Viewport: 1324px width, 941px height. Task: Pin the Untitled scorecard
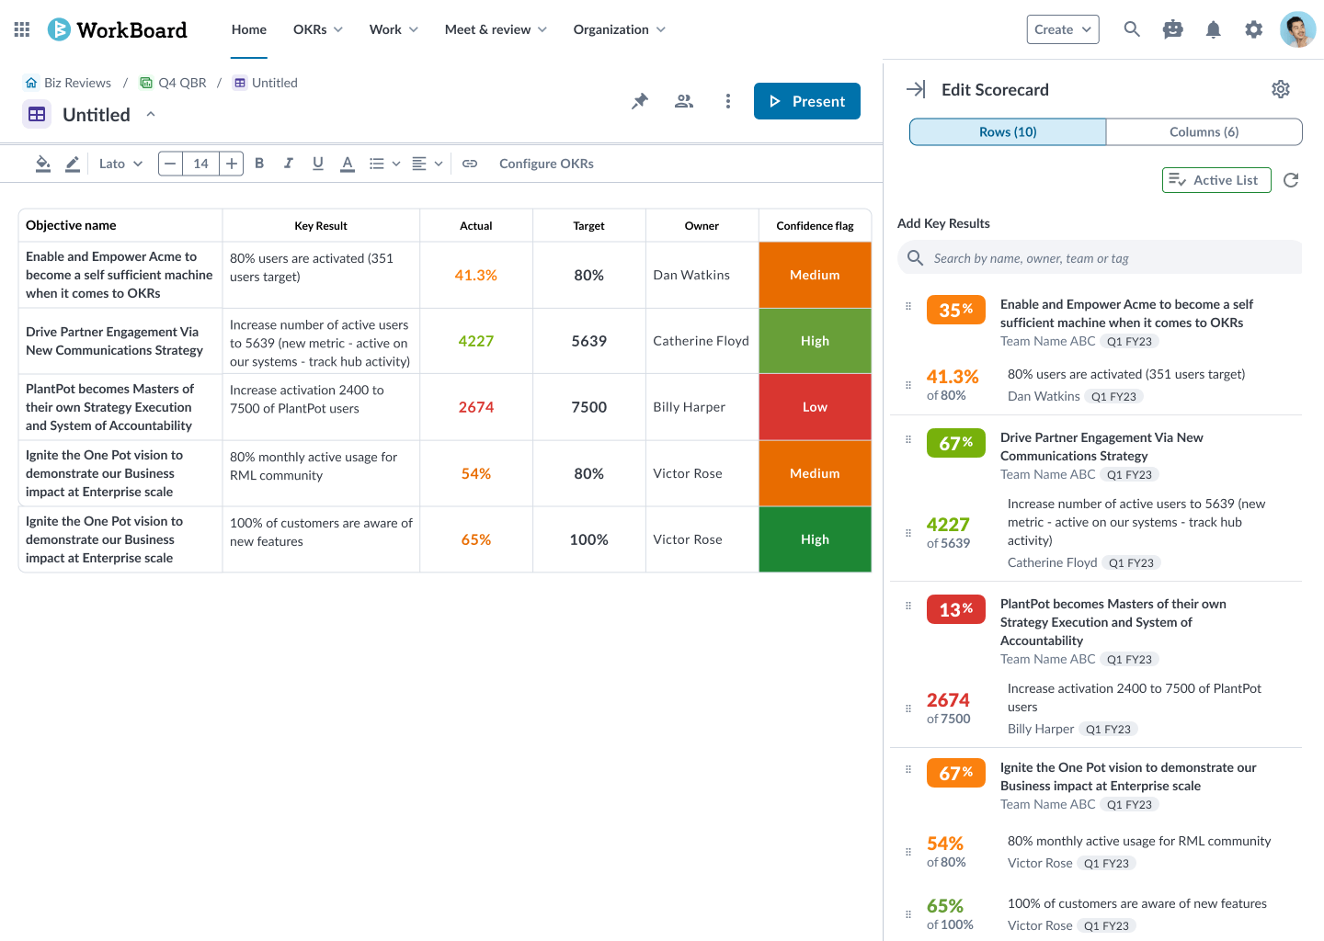639,101
